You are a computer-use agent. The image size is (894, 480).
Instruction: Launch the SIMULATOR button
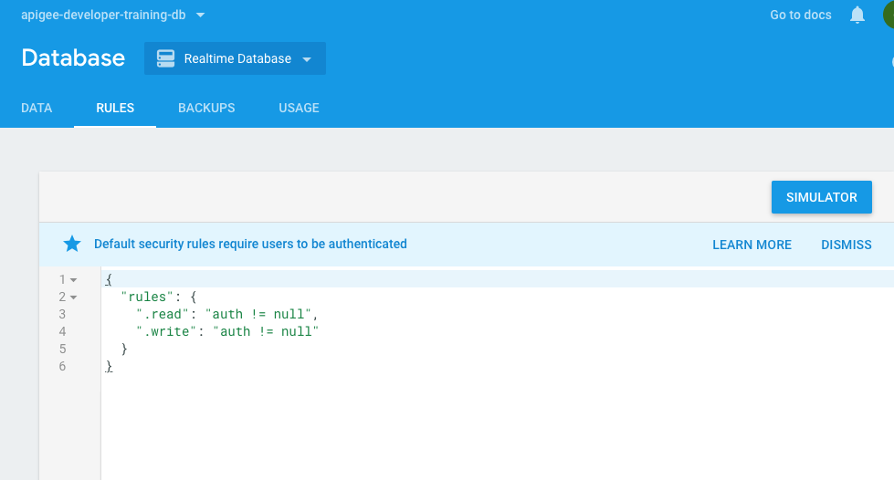point(822,197)
